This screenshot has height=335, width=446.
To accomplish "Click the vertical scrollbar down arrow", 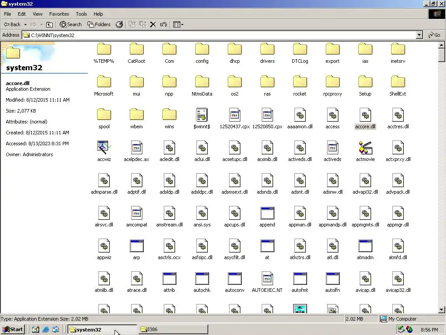I will coord(441,310).
